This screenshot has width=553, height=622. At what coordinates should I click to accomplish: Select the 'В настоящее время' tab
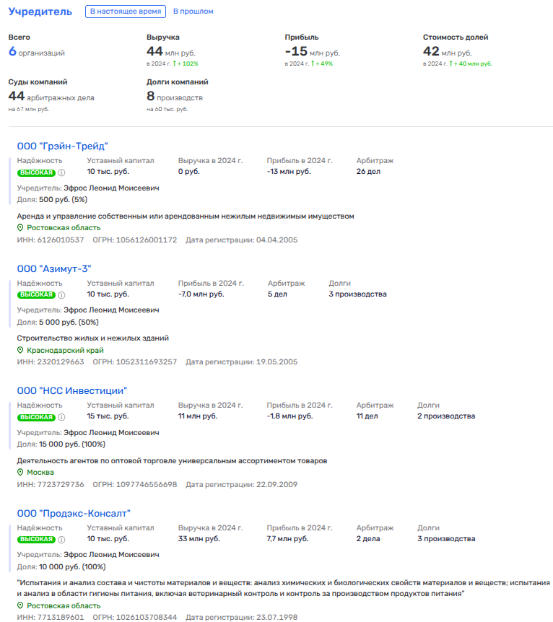tap(125, 12)
